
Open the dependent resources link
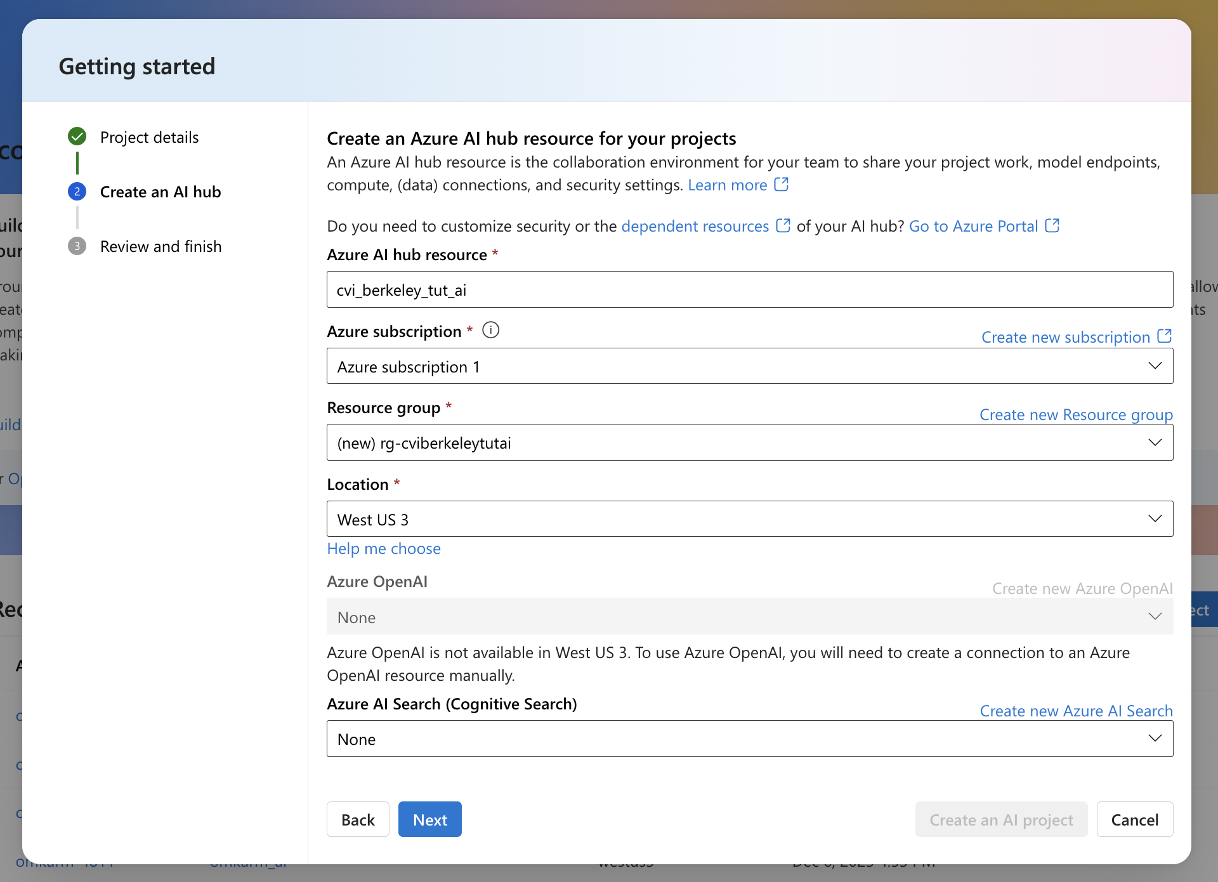point(695,226)
